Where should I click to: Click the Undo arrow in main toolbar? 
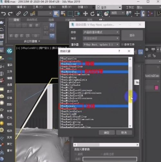coord(3,13)
